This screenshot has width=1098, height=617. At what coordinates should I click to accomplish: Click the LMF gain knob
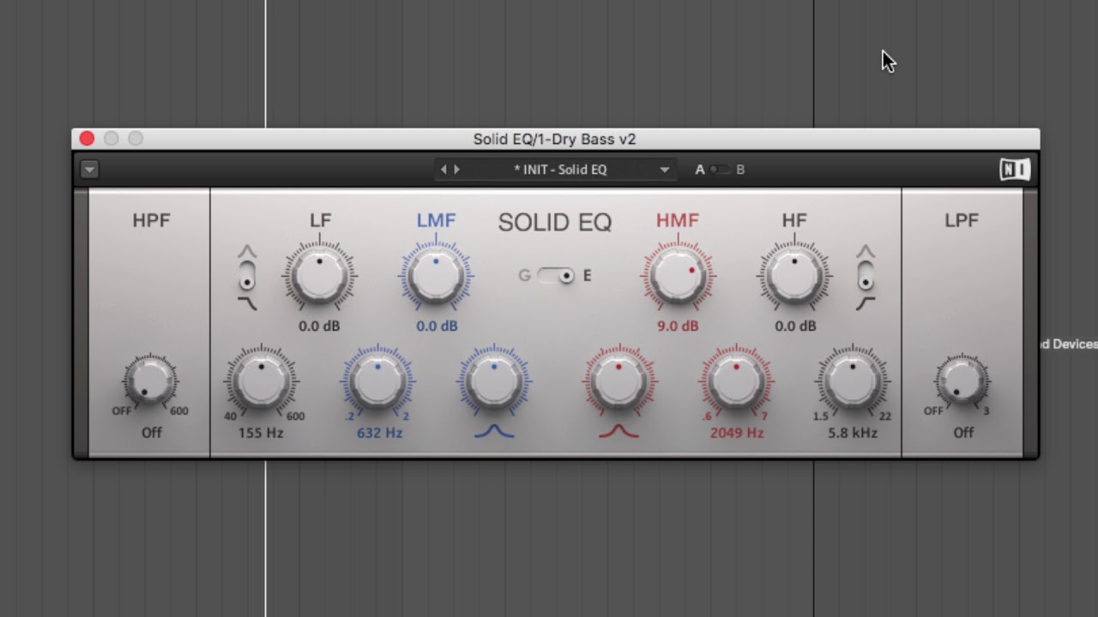436,276
